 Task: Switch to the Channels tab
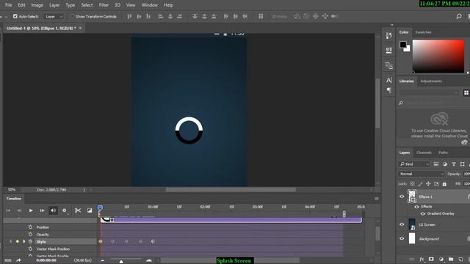coord(424,153)
